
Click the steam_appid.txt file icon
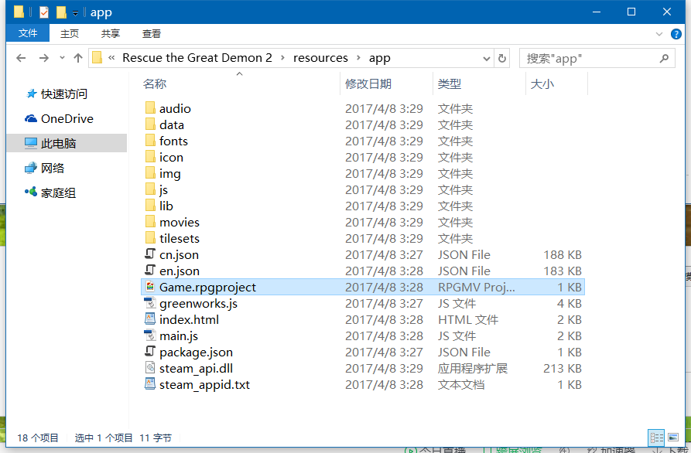150,384
